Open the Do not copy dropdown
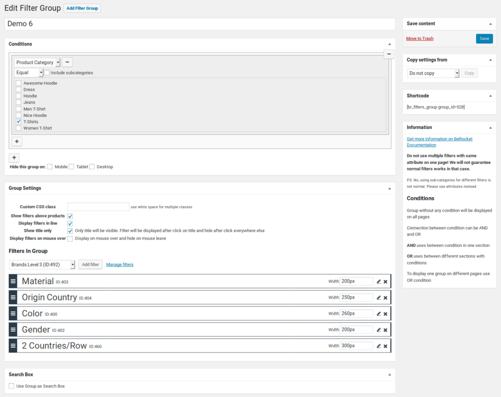Viewport: 501px width, 397px height. pyautogui.click(x=433, y=73)
